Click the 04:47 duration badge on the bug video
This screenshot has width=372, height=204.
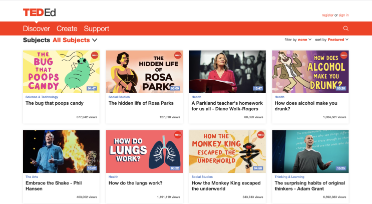[x=92, y=88]
